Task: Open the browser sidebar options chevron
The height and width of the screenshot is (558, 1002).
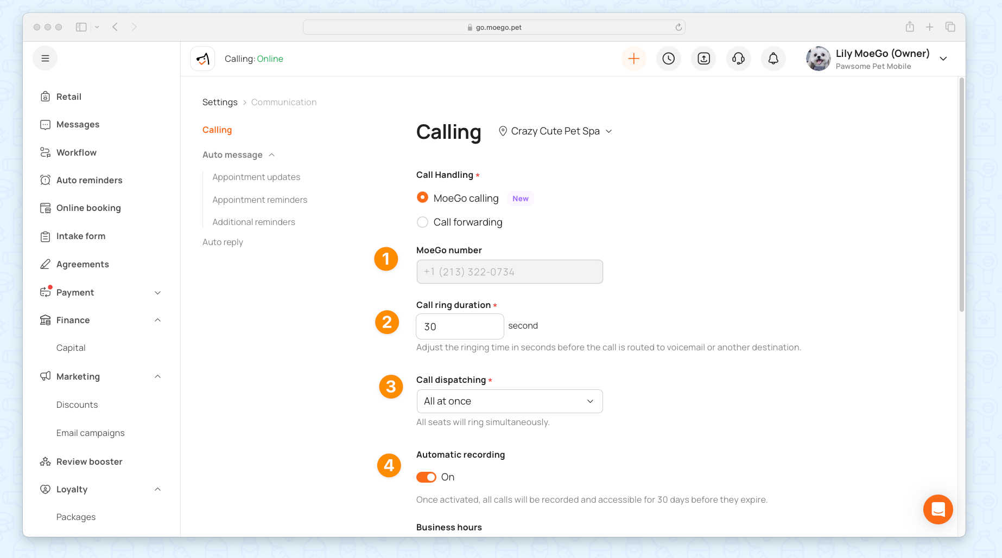Action: [97, 27]
